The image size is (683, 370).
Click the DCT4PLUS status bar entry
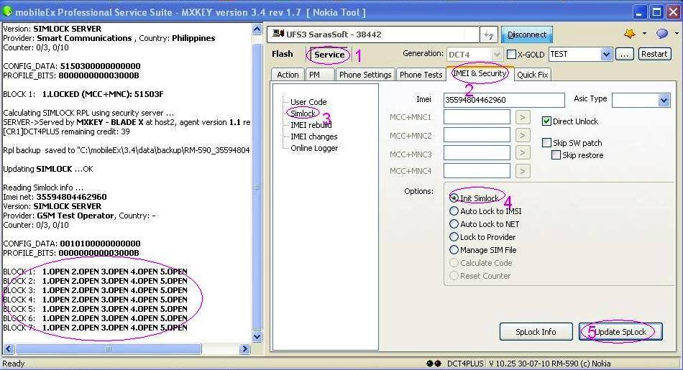click(465, 364)
